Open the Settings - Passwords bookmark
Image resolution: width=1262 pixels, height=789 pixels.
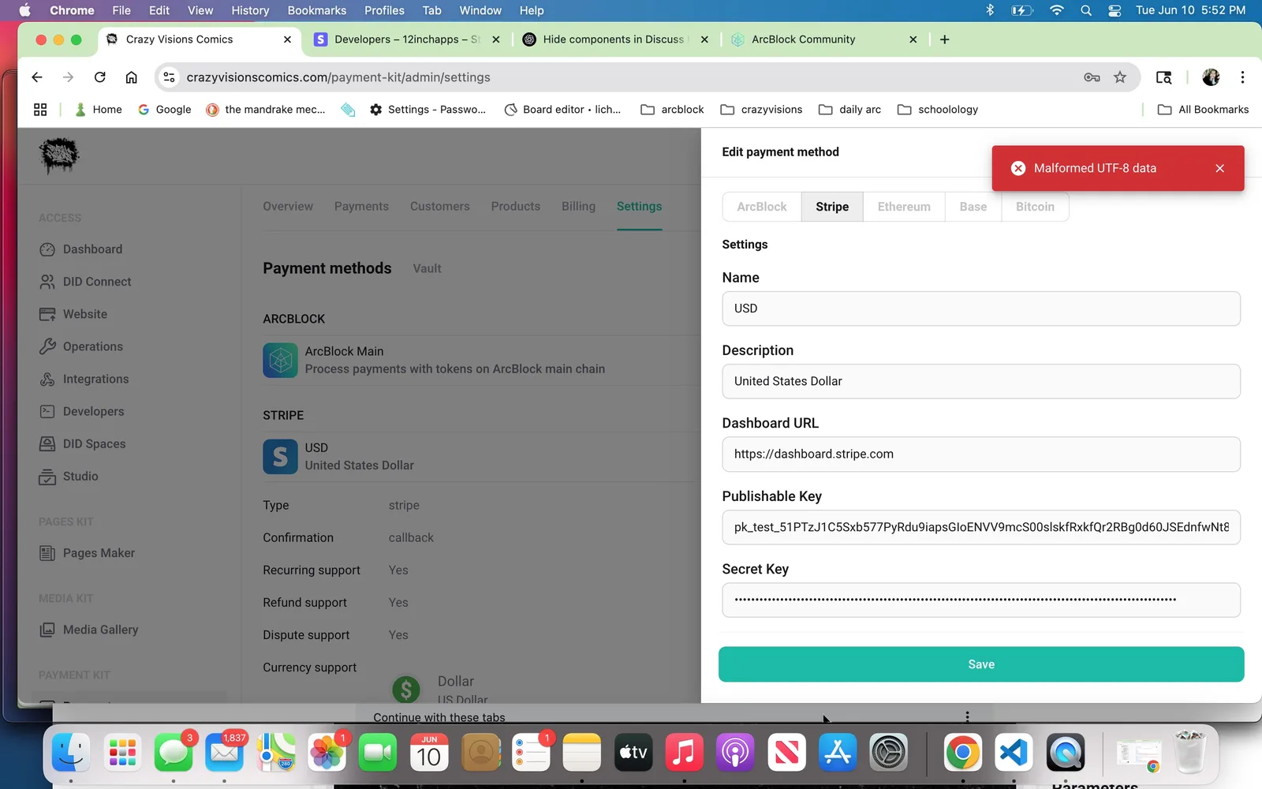pyautogui.click(x=428, y=110)
